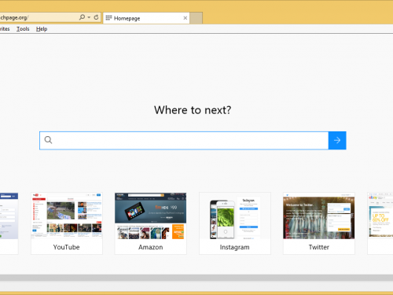Open the address bar search dropdown arrow

point(89,17)
